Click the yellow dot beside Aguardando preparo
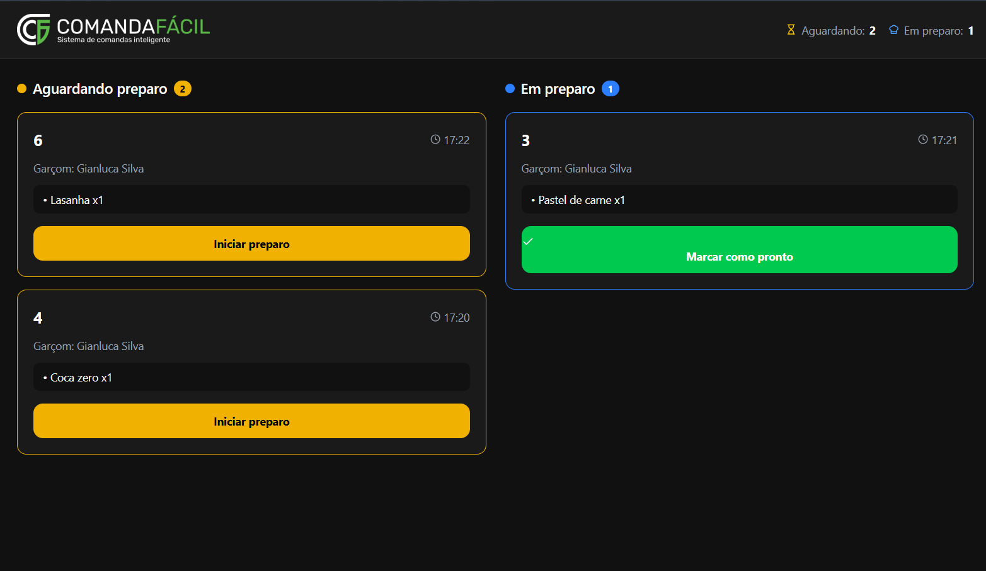Screen dimensions: 986x571 point(22,89)
